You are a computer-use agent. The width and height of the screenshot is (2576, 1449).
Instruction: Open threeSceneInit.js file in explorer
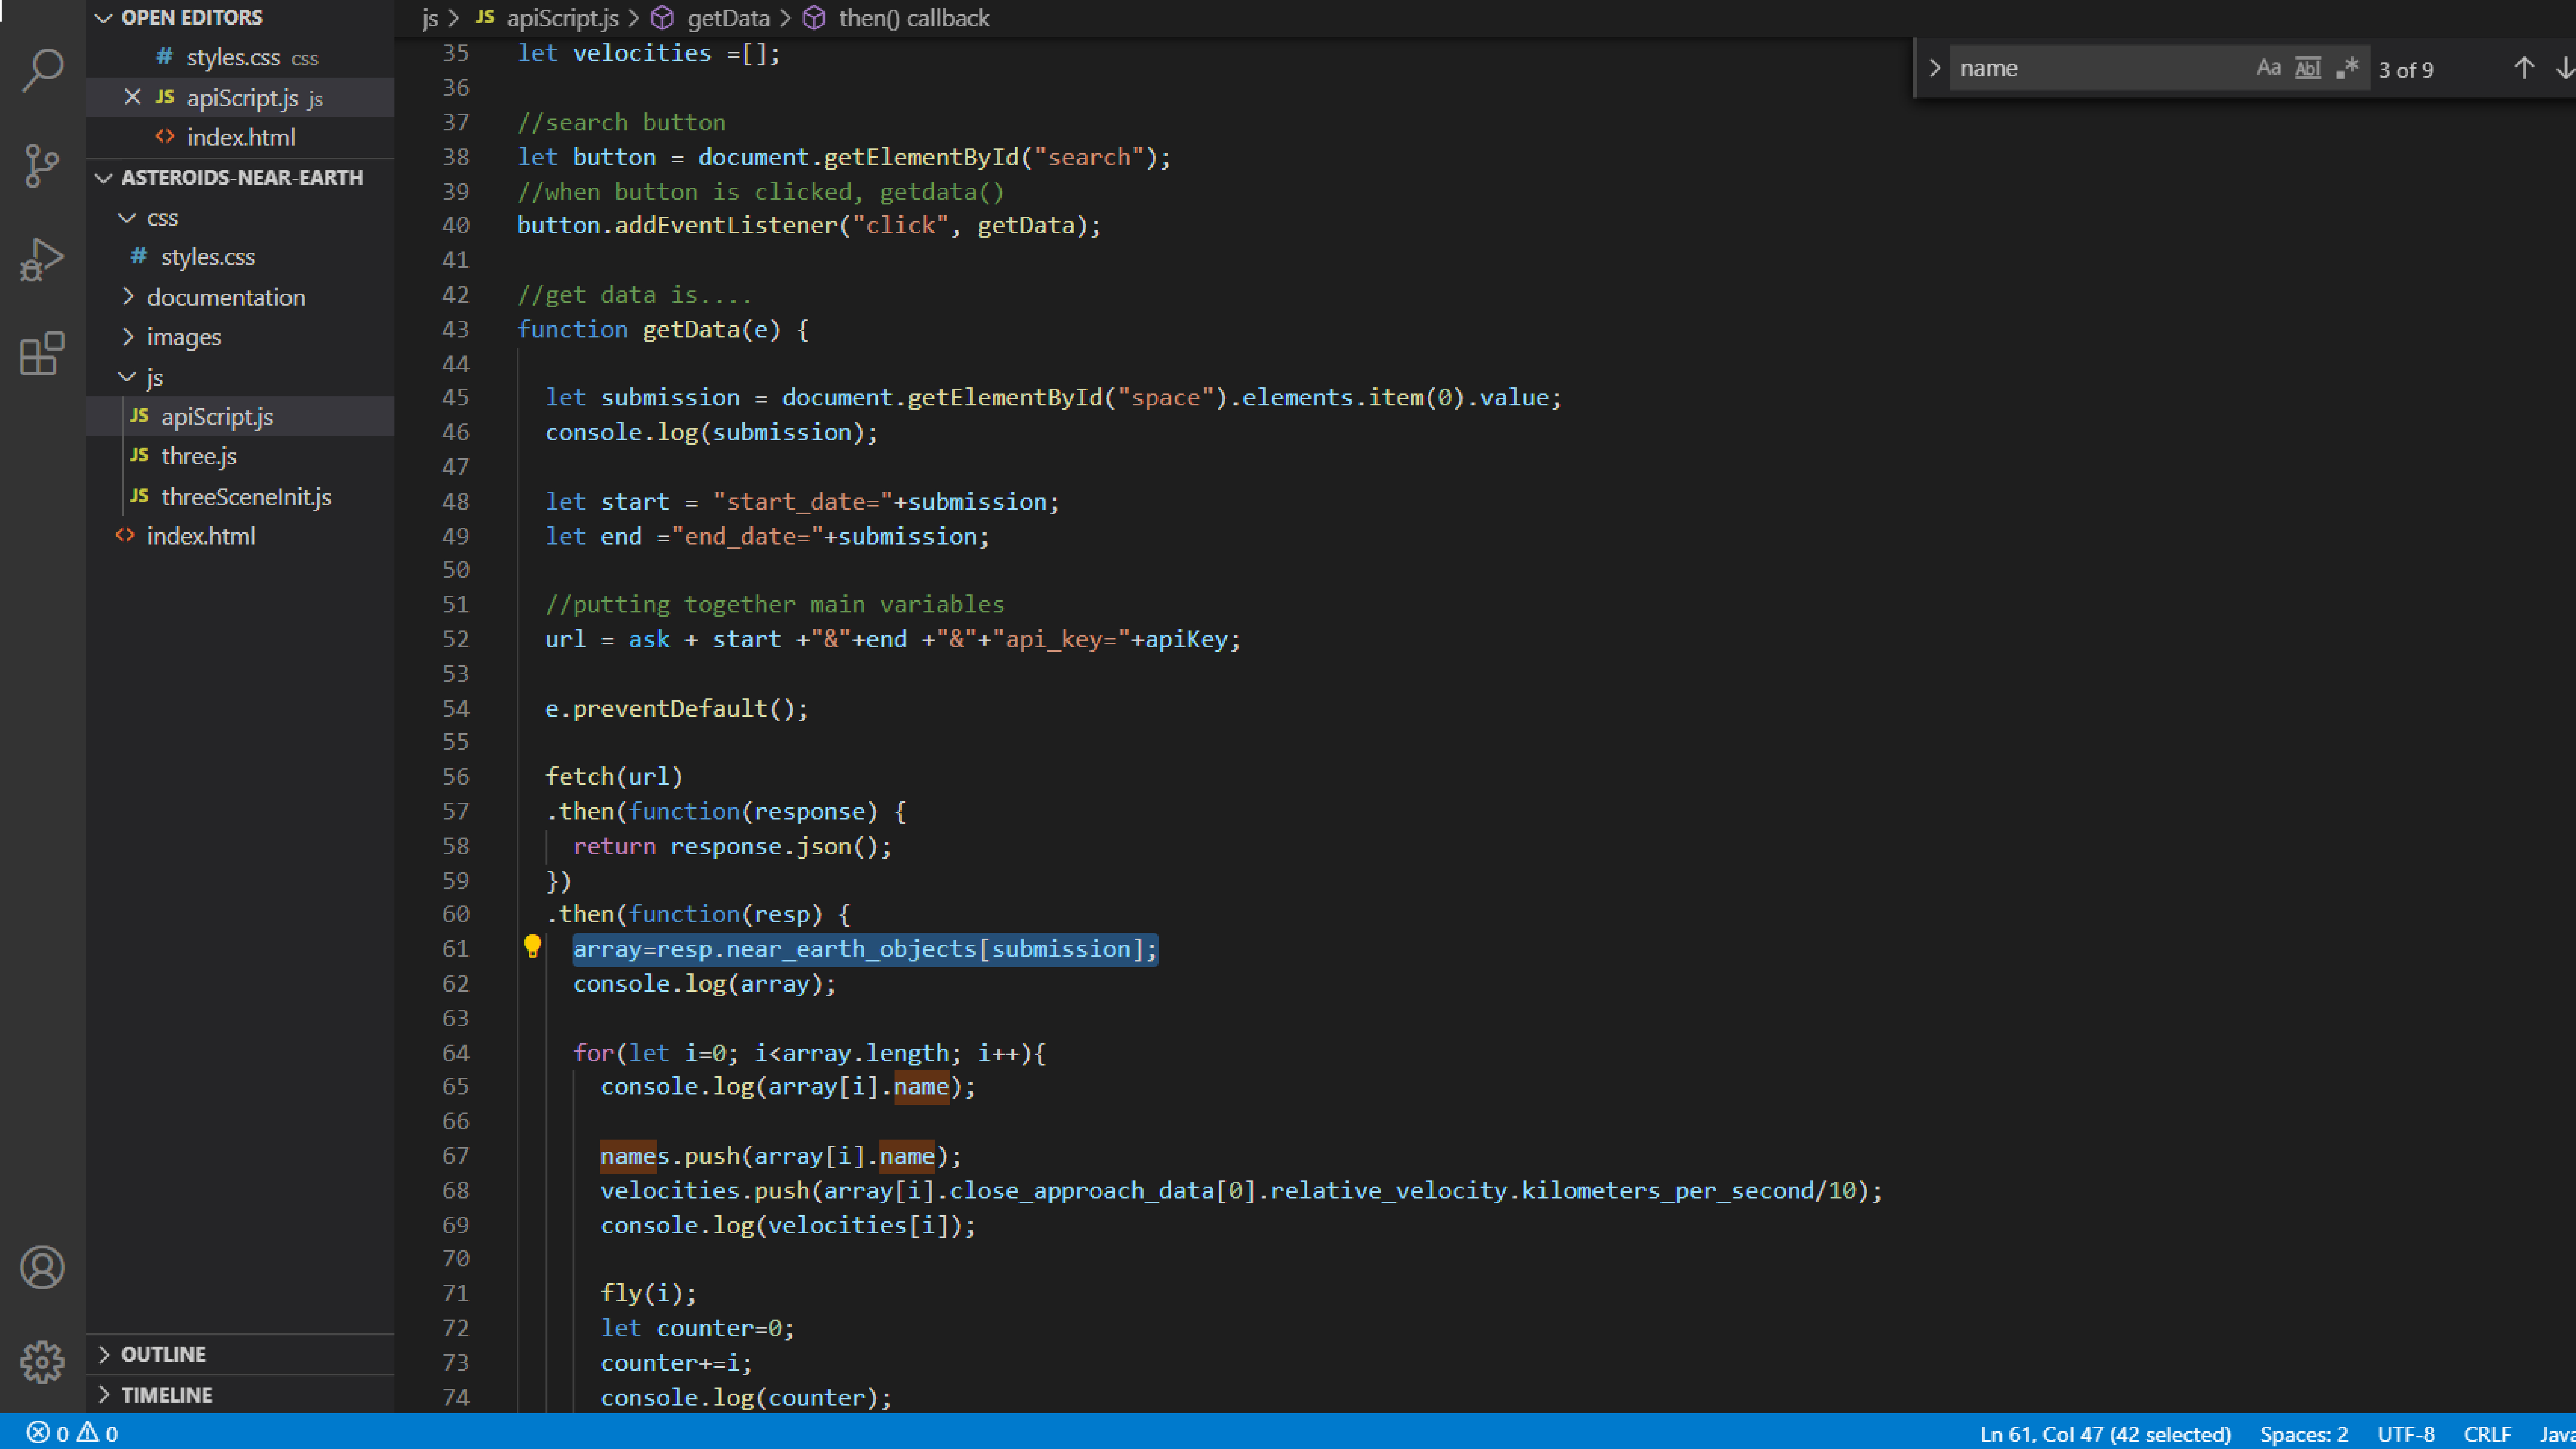240,496
